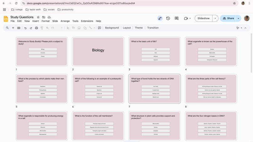Rename the Study Questions title

[22, 17]
